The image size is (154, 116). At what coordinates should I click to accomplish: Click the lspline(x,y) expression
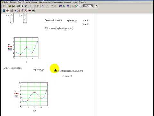72,20
